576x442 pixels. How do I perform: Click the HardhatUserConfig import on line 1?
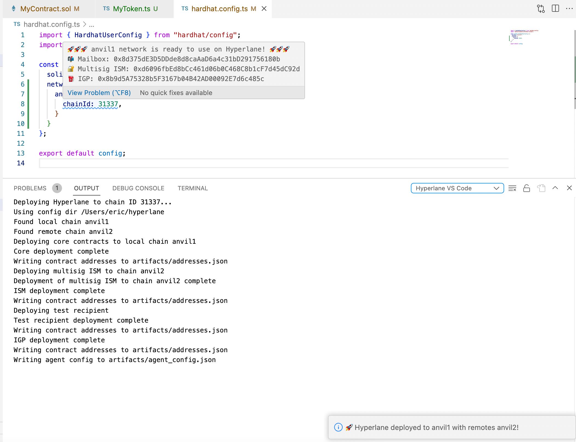tap(108, 35)
